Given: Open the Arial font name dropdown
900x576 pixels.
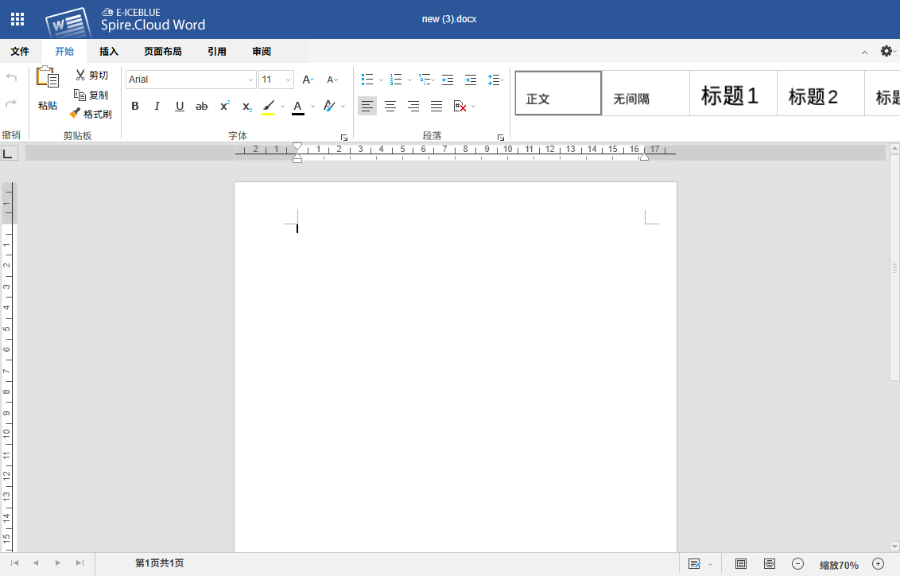Looking at the screenshot, I should pos(250,80).
